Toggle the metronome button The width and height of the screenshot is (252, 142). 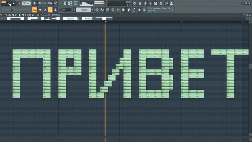click(x=34, y=3)
